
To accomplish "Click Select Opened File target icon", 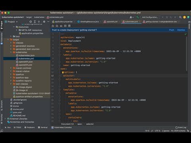I will 31,21.
